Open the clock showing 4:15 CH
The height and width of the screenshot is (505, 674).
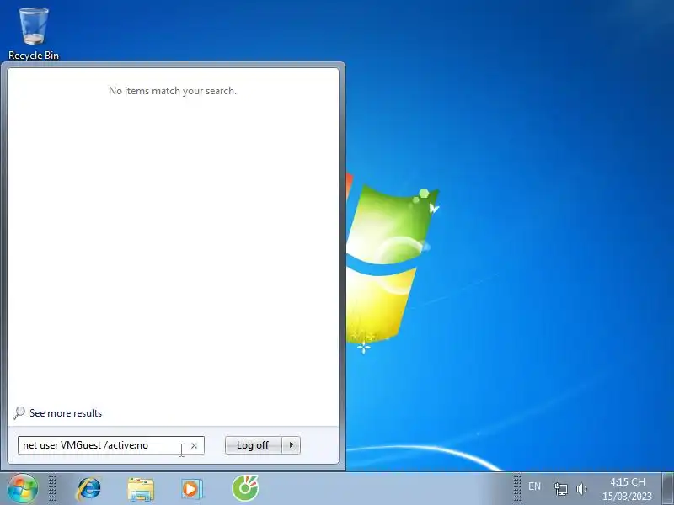[x=627, y=489]
